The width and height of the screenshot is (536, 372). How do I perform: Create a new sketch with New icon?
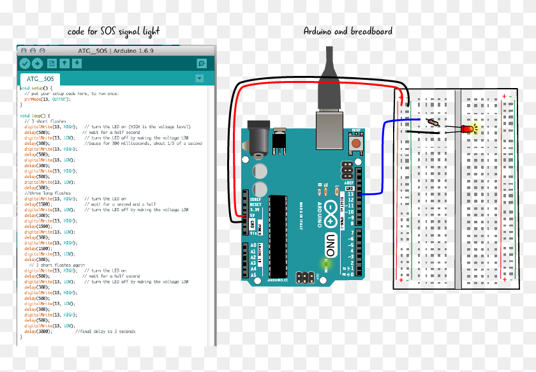click(x=52, y=63)
